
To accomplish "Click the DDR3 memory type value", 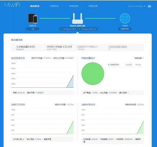I will 111,139.
